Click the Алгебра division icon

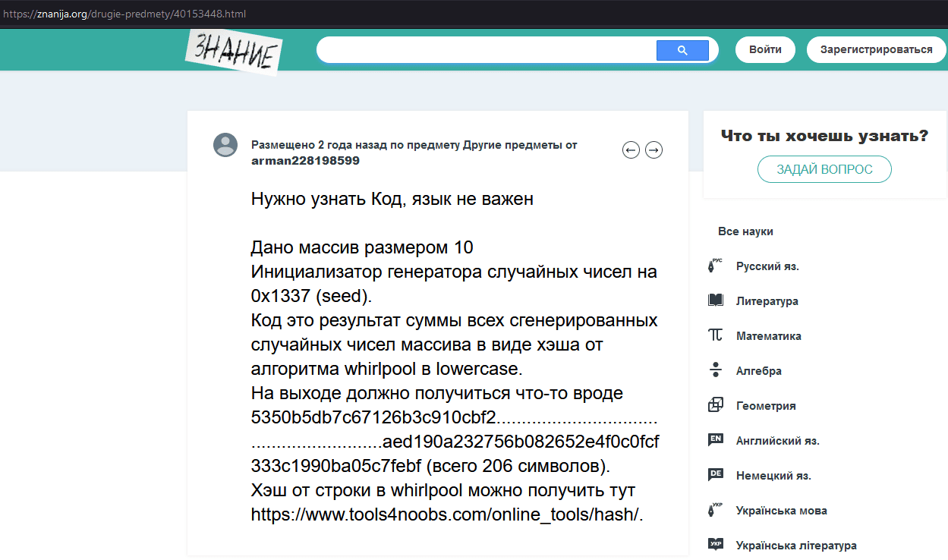click(x=715, y=370)
